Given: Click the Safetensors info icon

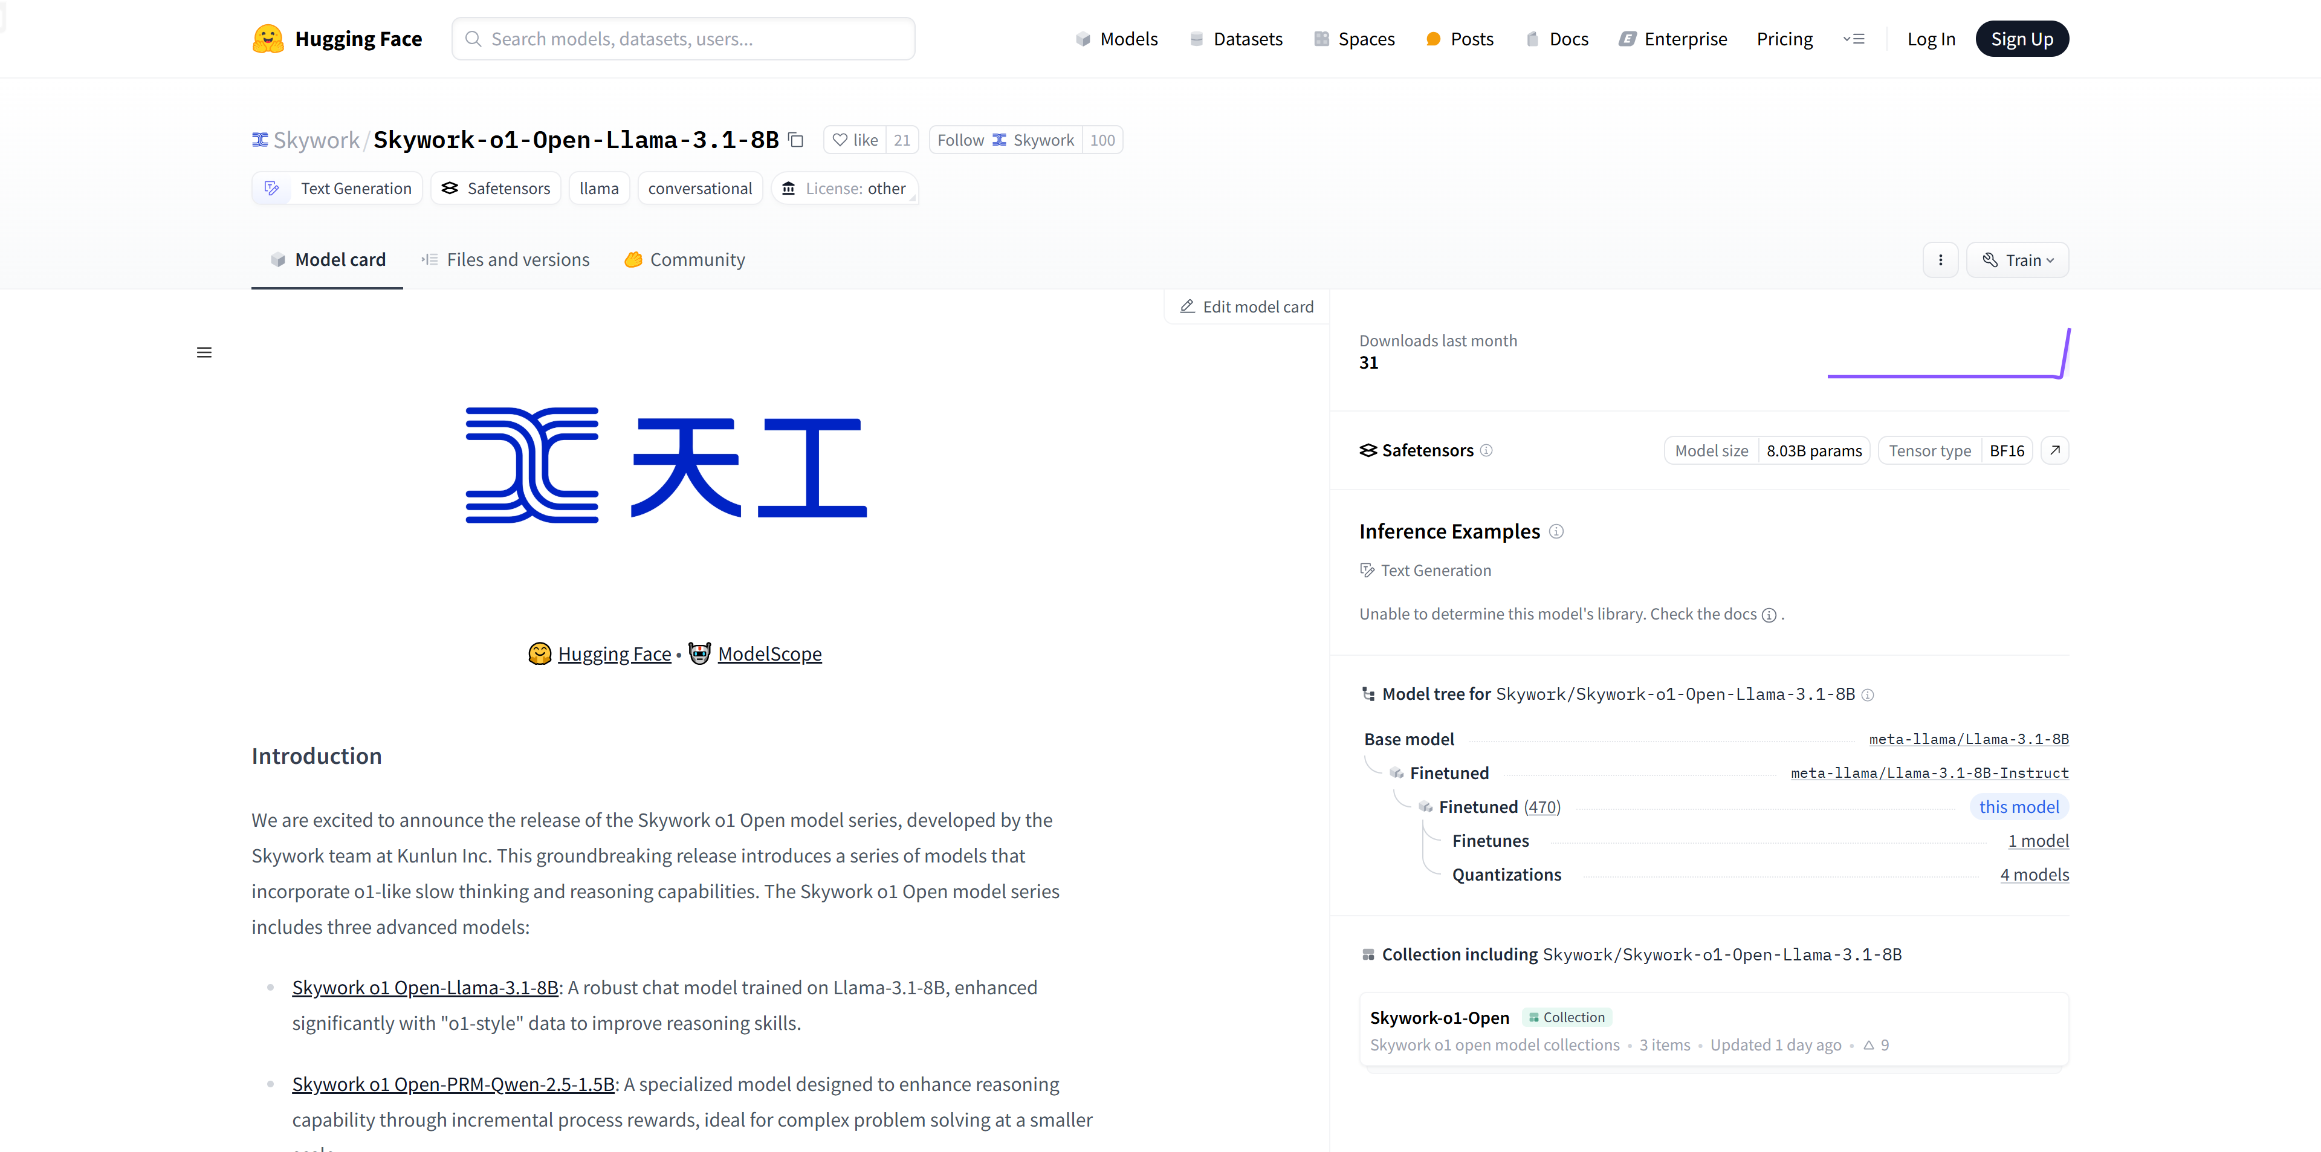Looking at the screenshot, I should click(1487, 450).
